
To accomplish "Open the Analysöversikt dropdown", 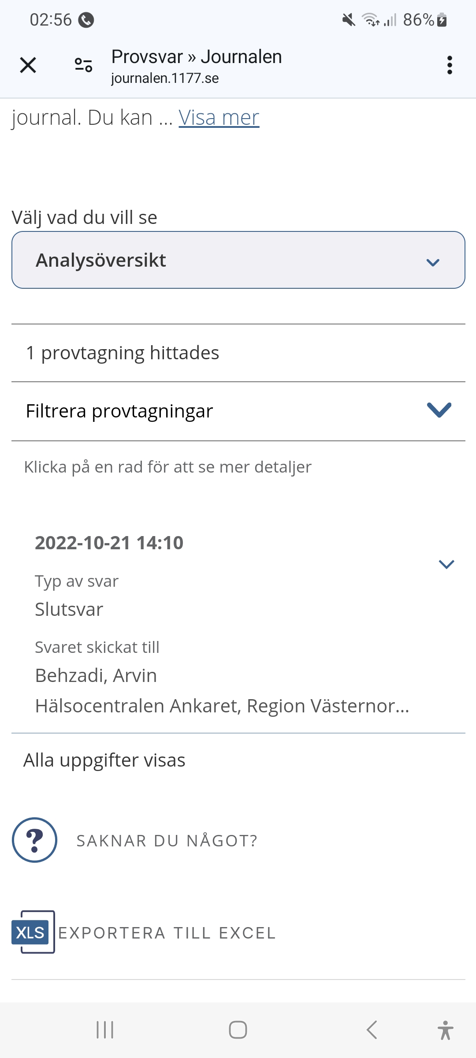I will point(238,260).
